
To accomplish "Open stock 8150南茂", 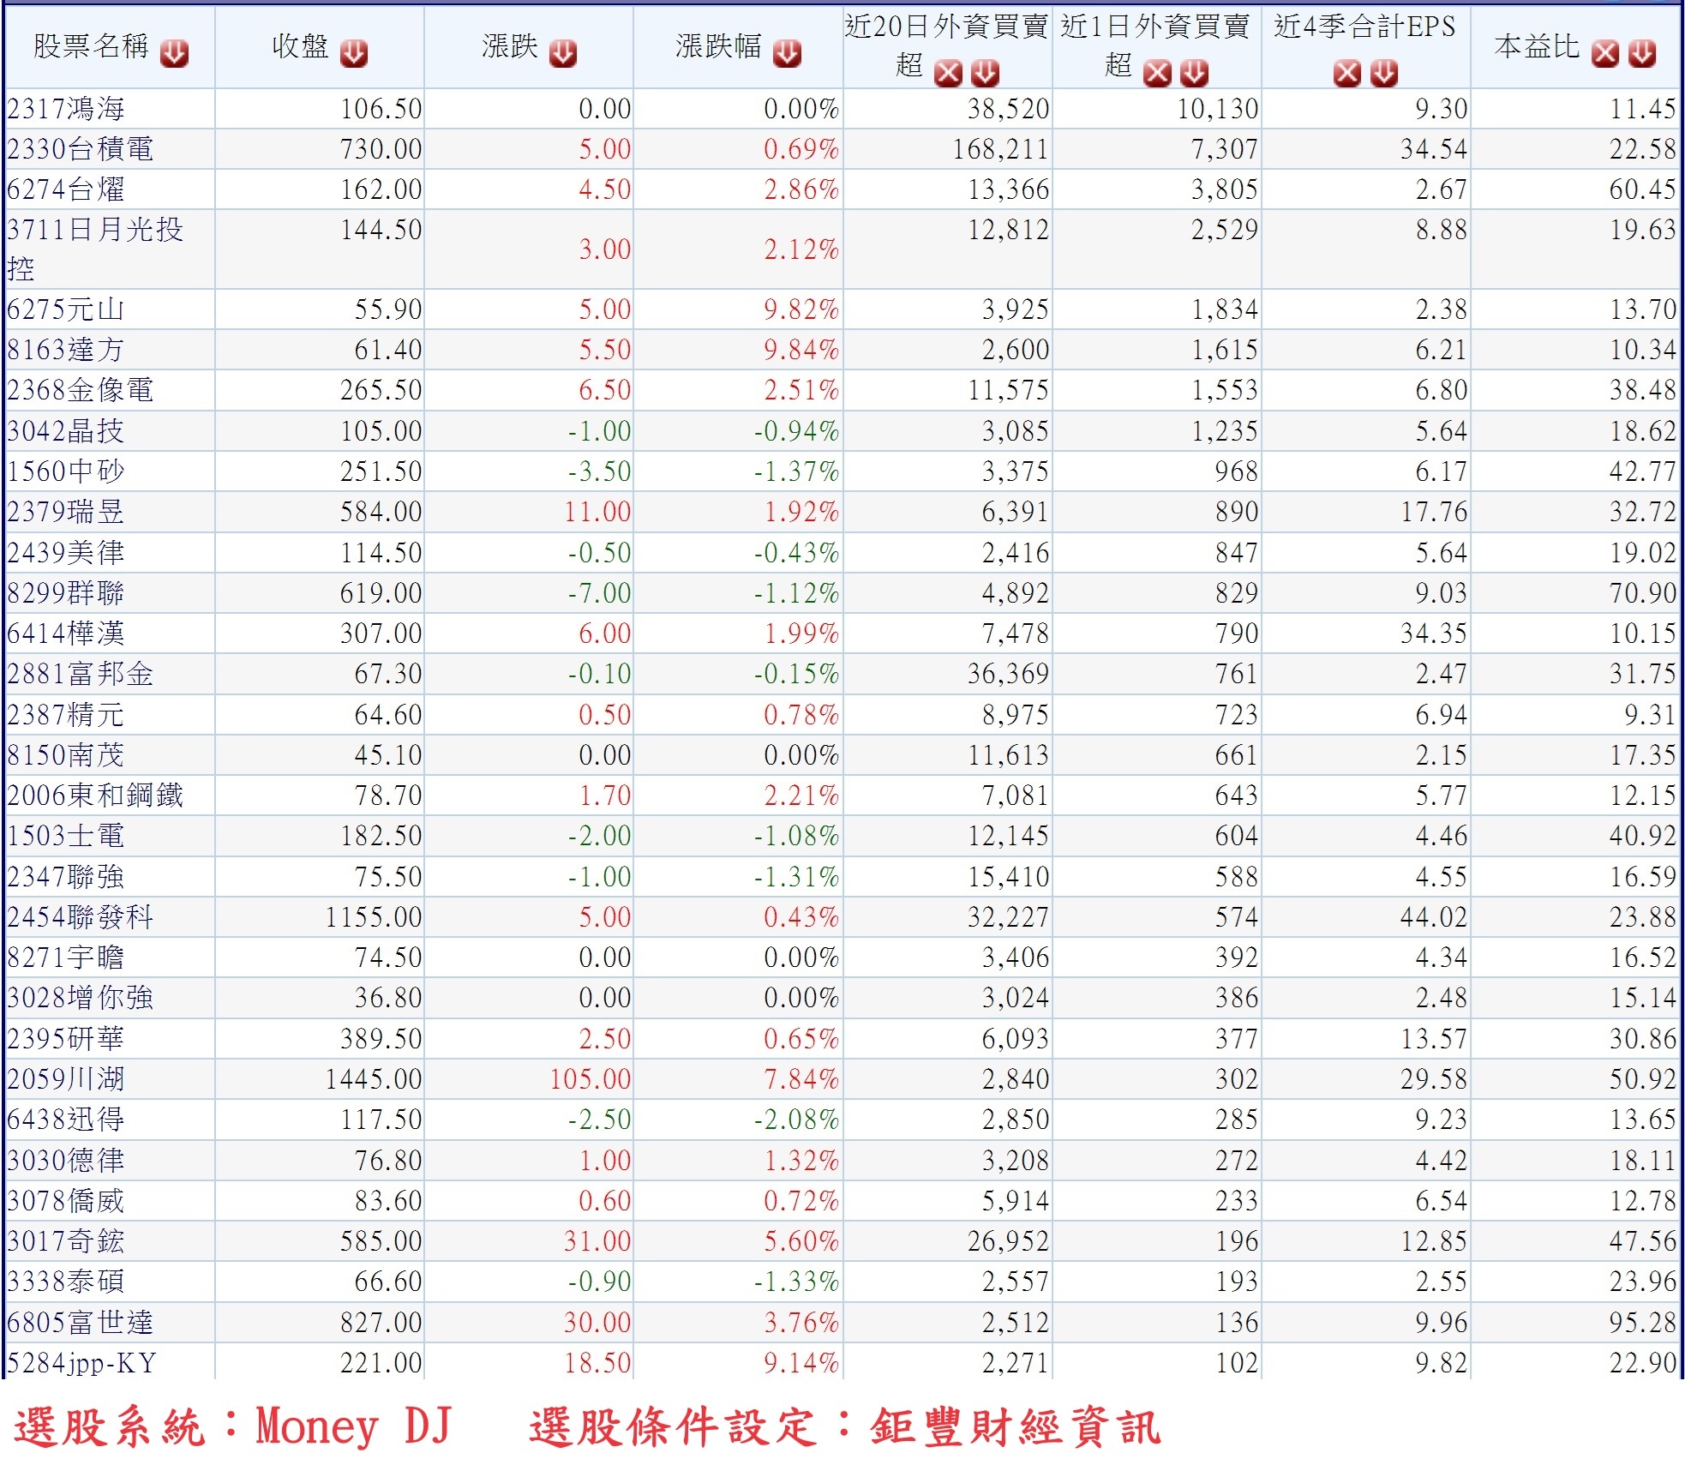I will 66,755.
